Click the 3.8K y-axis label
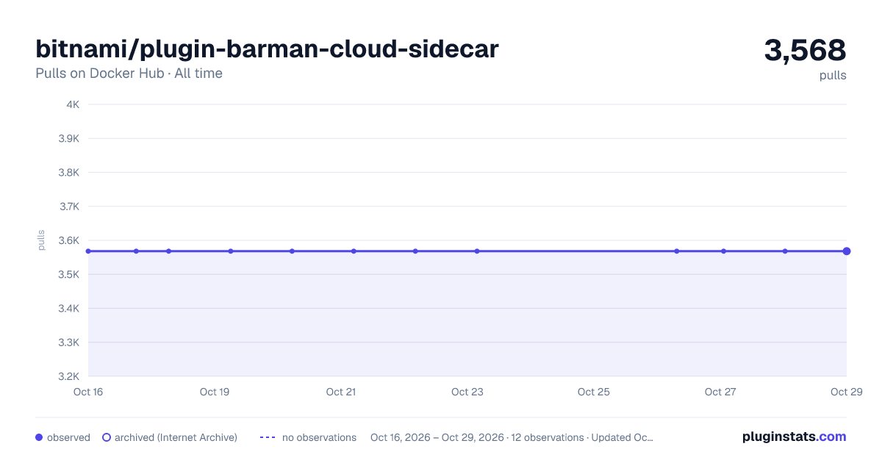 pos(69,173)
